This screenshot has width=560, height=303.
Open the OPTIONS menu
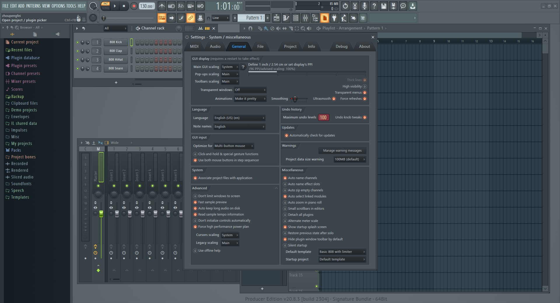tap(58, 6)
